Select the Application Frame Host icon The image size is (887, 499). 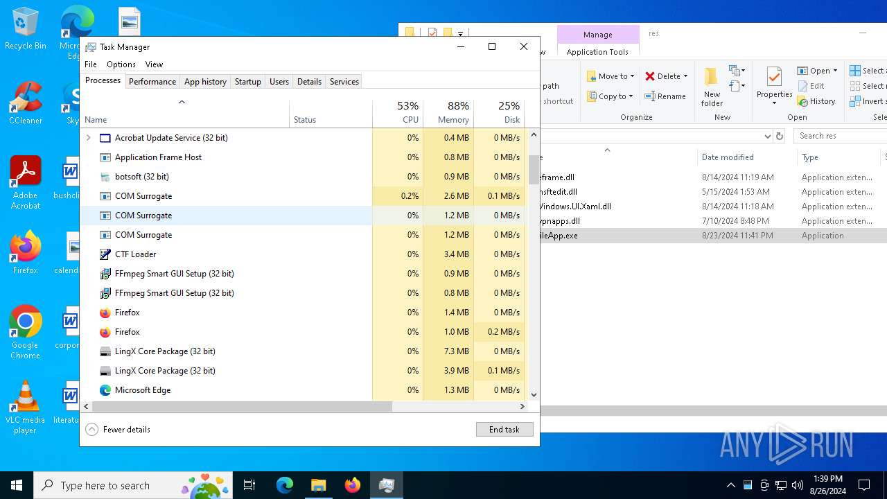coord(105,157)
